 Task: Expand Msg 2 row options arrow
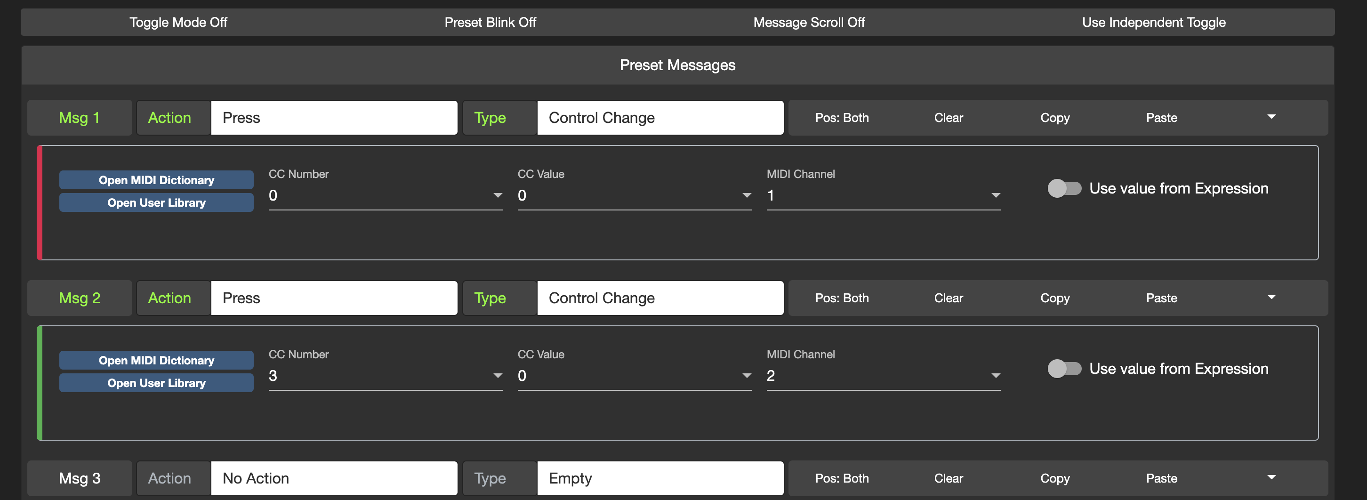click(1271, 298)
